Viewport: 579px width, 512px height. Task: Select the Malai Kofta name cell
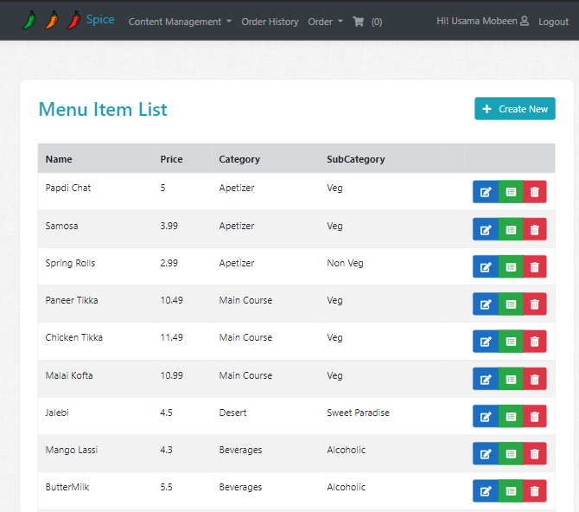[x=69, y=375]
